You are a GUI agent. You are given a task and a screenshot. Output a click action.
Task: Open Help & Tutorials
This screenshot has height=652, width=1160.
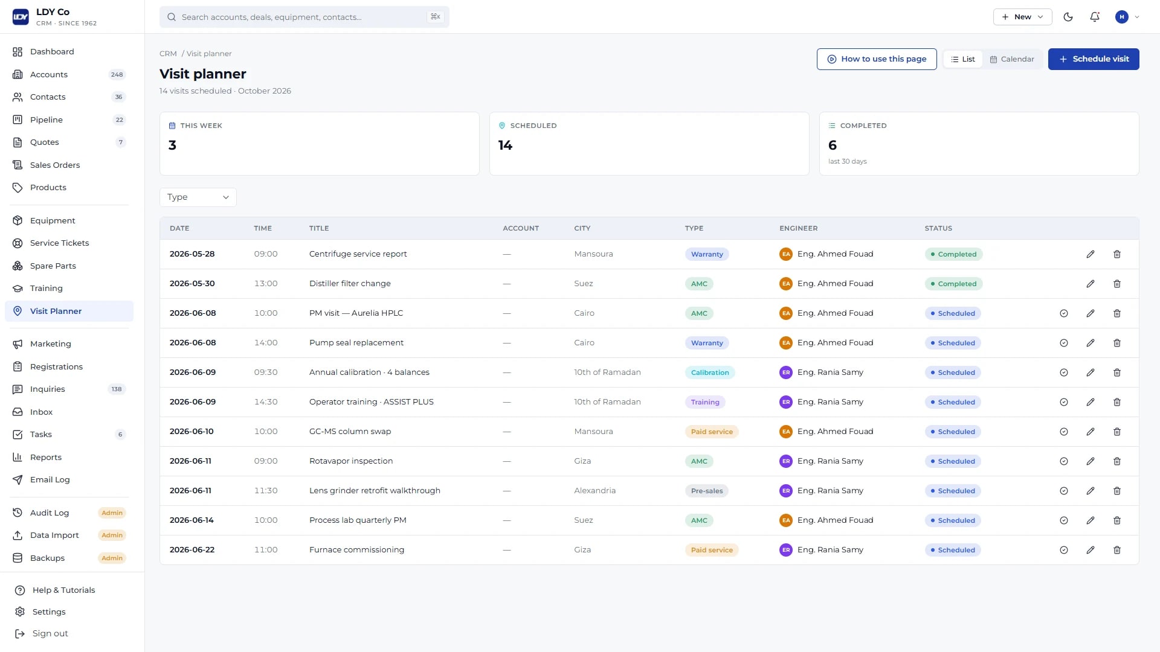point(55,590)
